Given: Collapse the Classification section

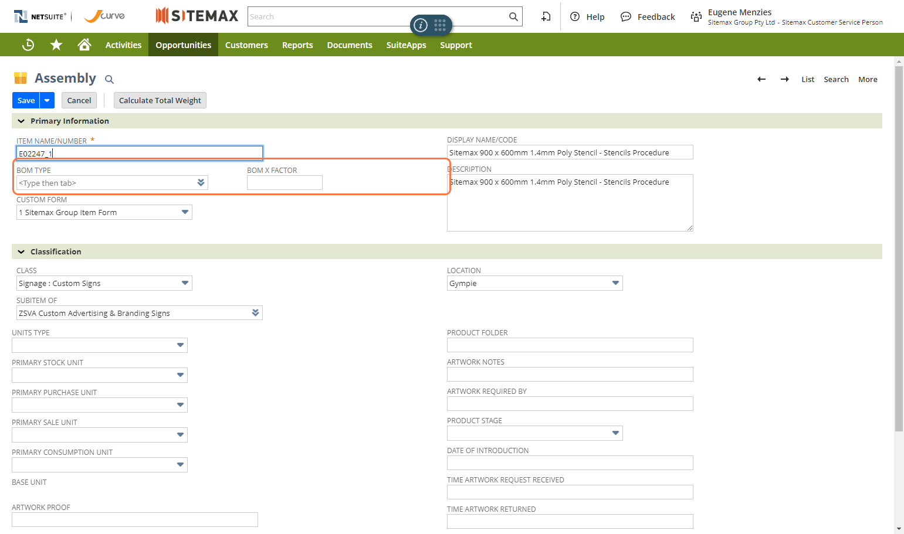Looking at the screenshot, I should pyautogui.click(x=21, y=251).
